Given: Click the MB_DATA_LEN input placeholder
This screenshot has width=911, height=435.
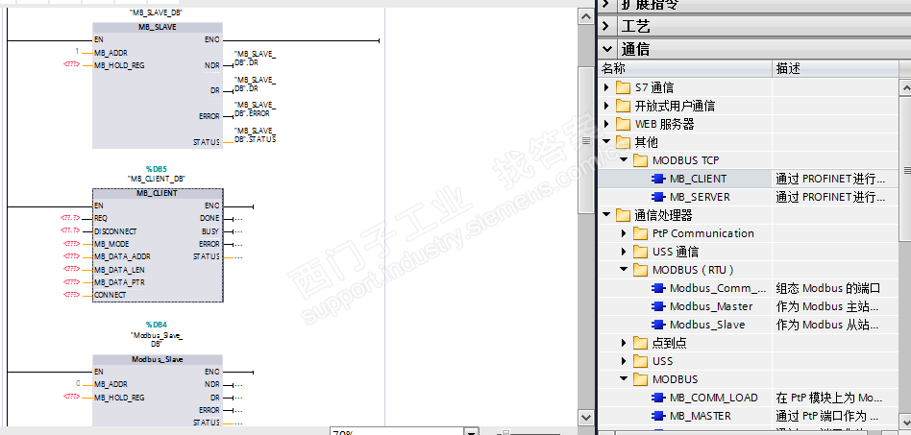Looking at the screenshot, I should [x=71, y=269].
